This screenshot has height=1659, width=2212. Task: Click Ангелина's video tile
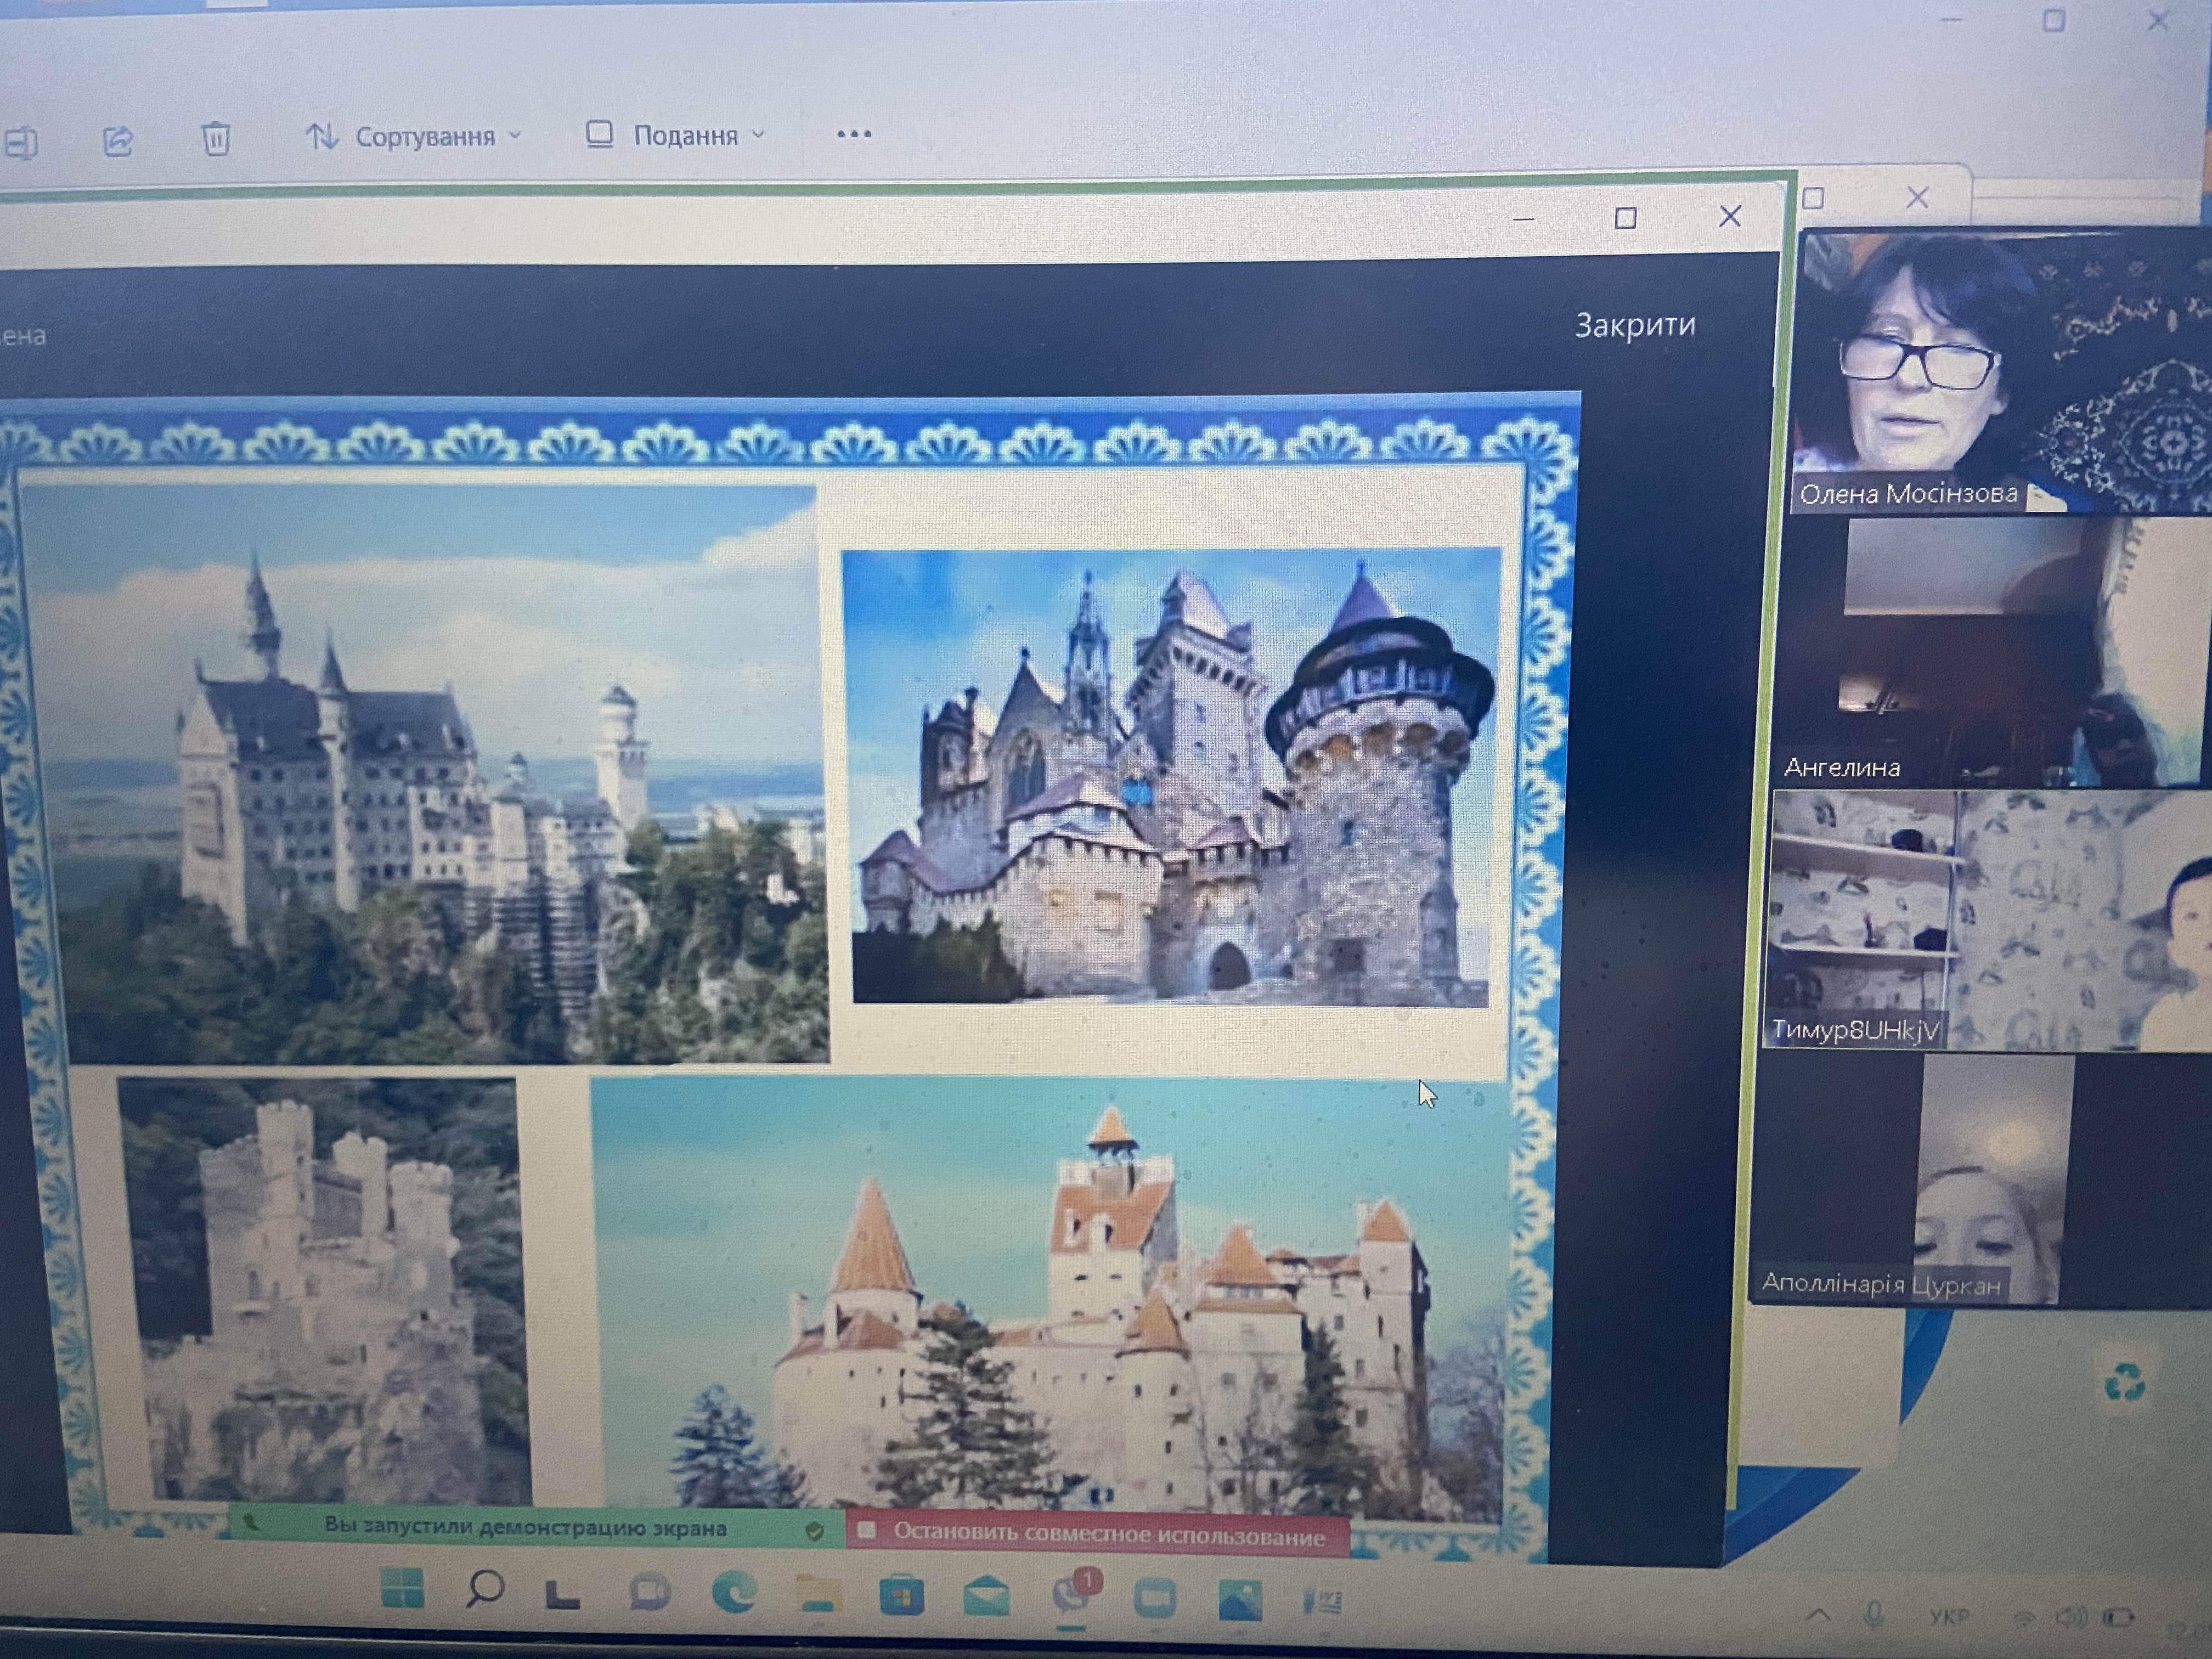pyautogui.click(x=1994, y=652)
